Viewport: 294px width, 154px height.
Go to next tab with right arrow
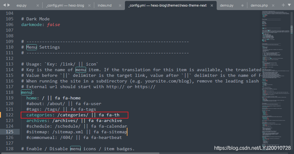[9, 5]
